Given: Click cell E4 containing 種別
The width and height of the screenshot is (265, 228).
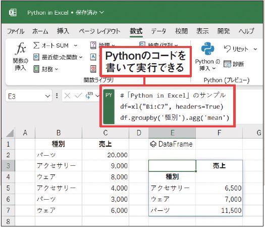Looking at the screenshot, I should point(172,177).
